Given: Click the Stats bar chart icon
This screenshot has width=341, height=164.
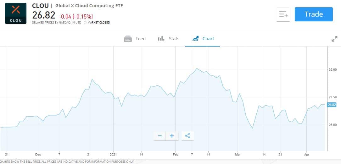Looking at the screenshot, I should tap(161, 39).
